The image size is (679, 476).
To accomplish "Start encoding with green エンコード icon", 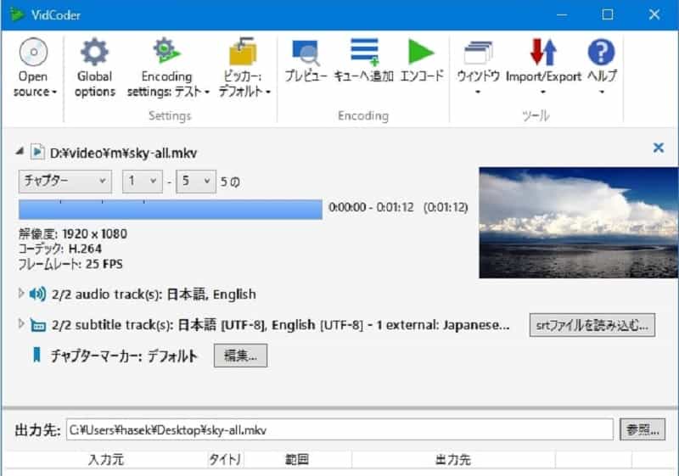I will (421, 52).
